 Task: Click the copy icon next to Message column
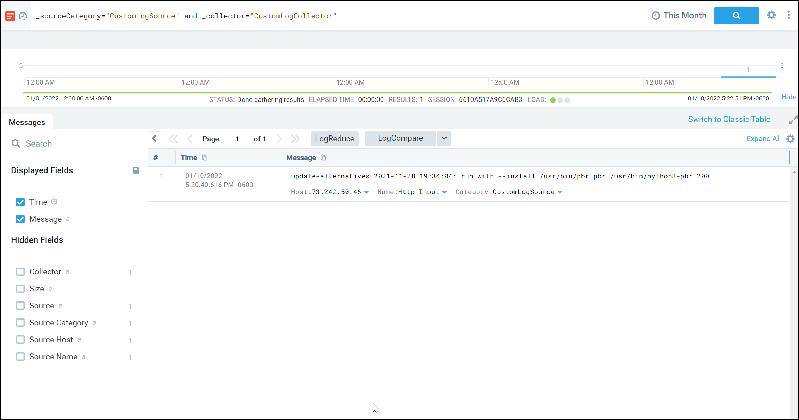click(x=324, y=157)
